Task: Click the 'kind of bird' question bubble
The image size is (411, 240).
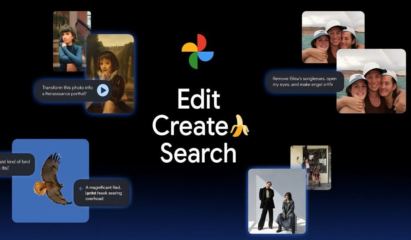Action: [x=16, y=164]
